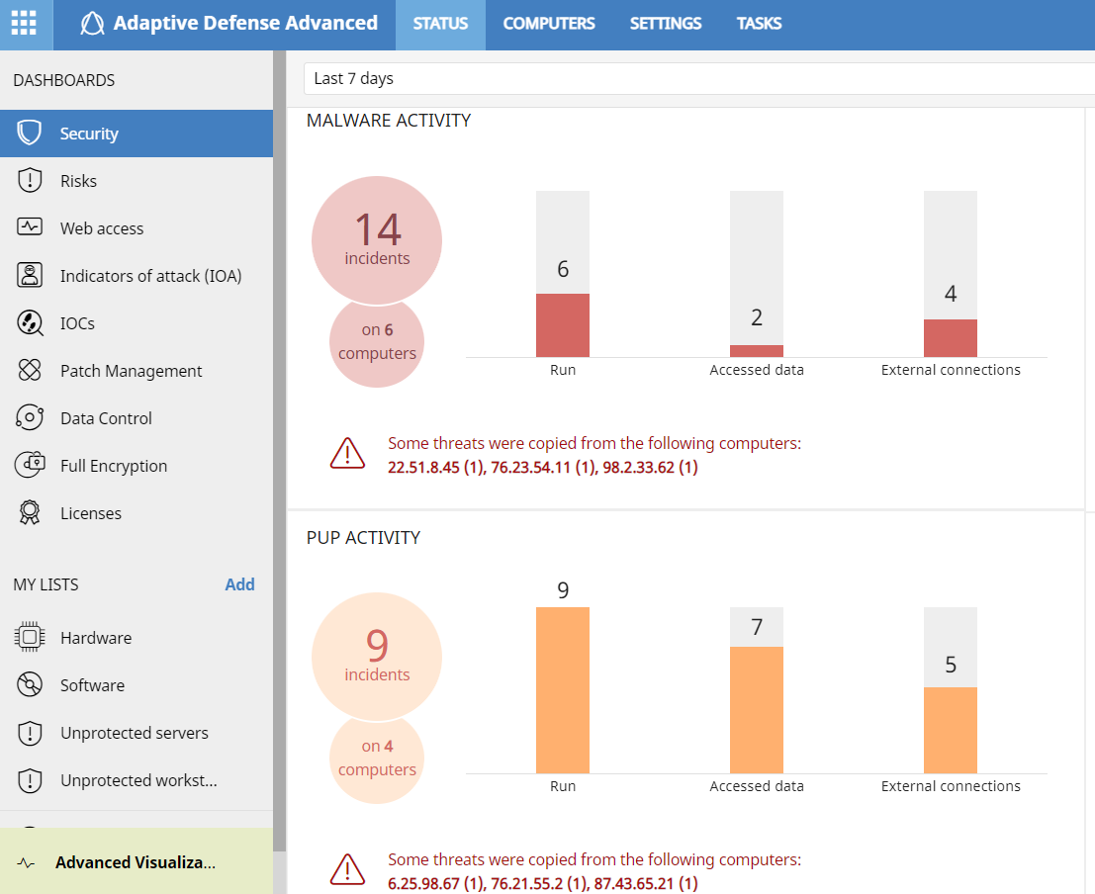Open the Full Encryption dashboard
The width and height of the screenshot is (1095, 894).
[137, 466]
